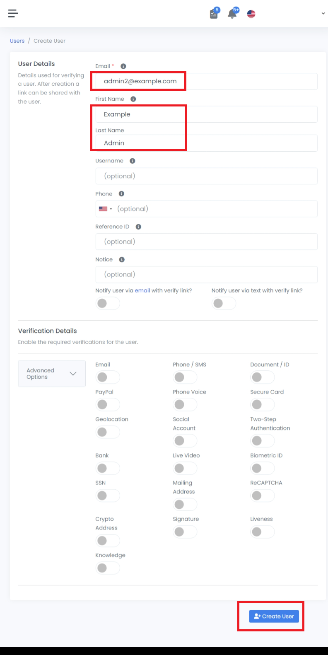Toggle Notify user via email switch
This screenshot has height=655, width=328.
(107, 303)
